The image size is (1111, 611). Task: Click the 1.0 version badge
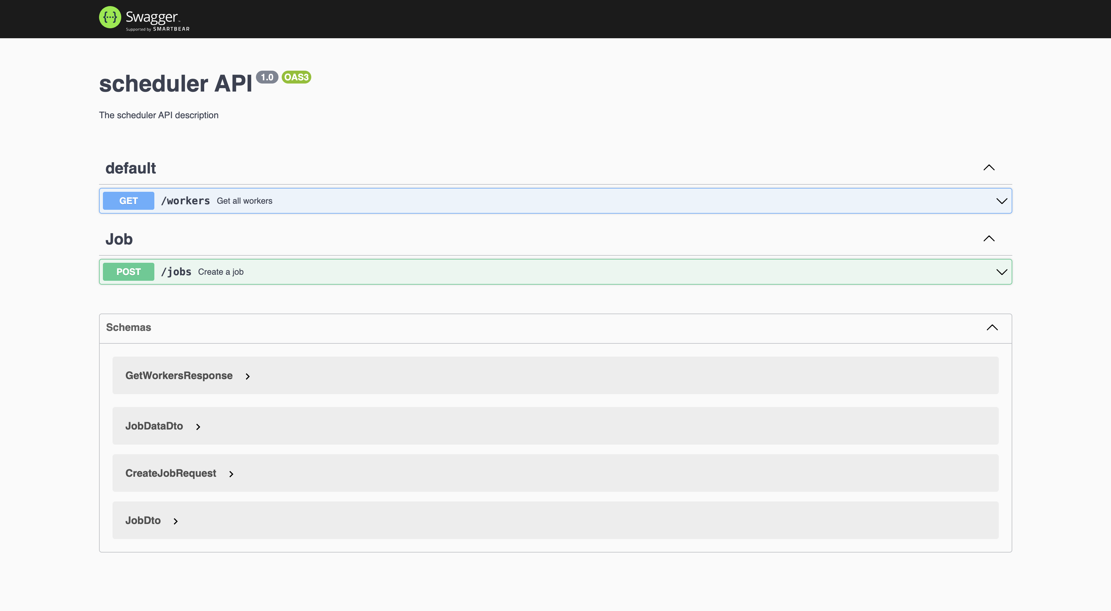pyautogui.click(x=267, y=77)
